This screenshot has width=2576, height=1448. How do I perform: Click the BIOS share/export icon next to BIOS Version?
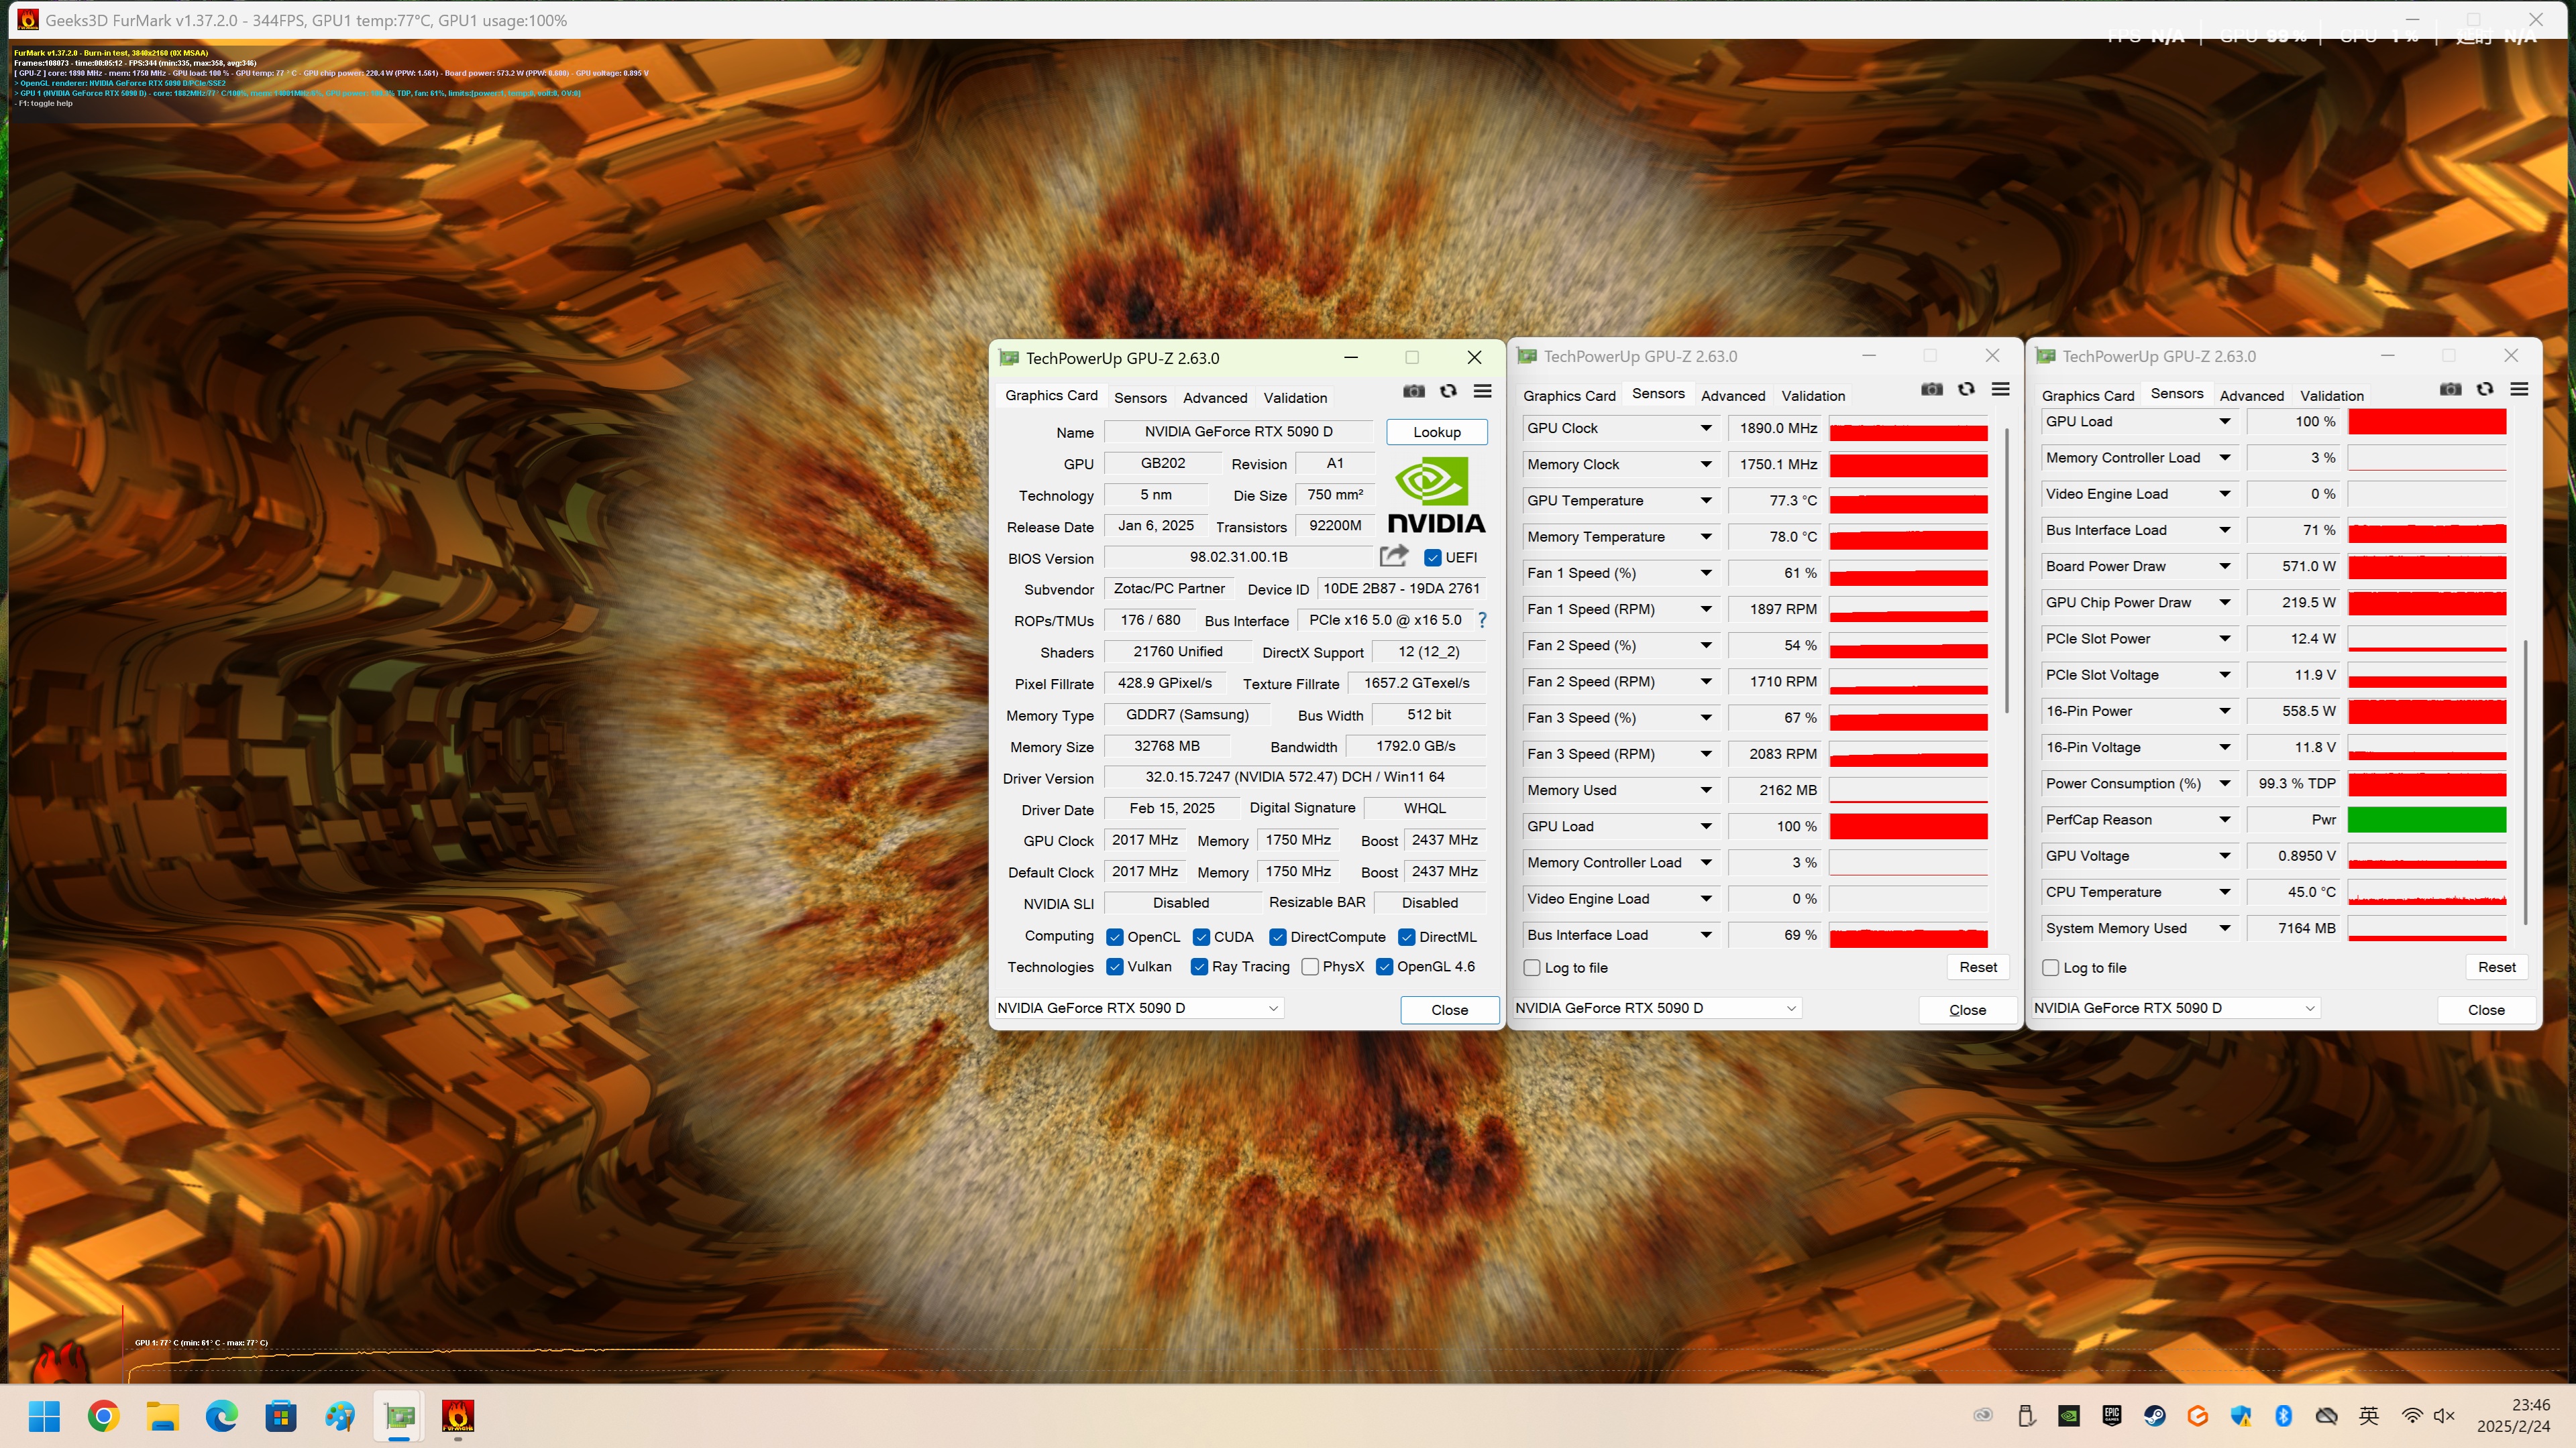point(1394,556)
